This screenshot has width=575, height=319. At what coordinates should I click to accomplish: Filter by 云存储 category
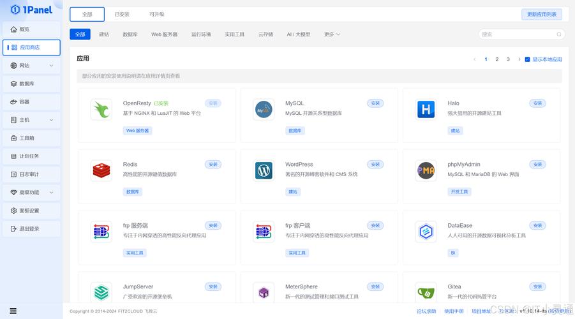pyautogui.click(x=266, y=34)
